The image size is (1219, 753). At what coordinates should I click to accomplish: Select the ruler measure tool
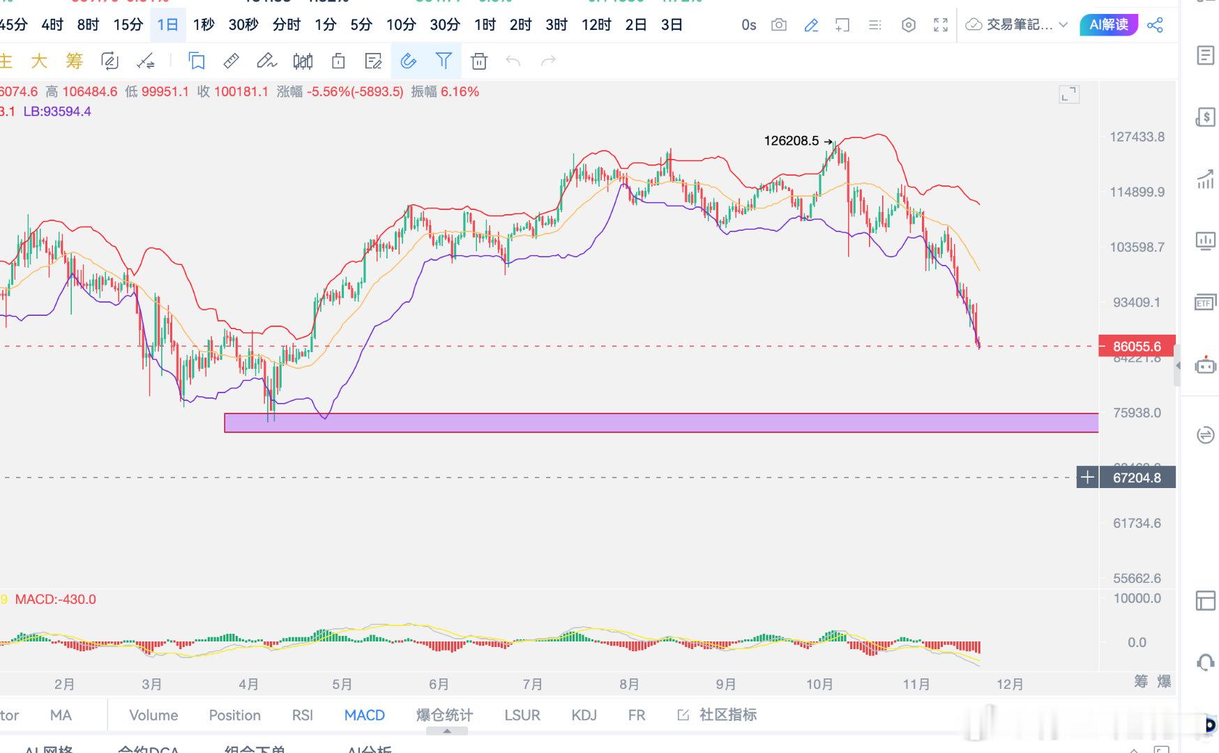tap(232, 61)
